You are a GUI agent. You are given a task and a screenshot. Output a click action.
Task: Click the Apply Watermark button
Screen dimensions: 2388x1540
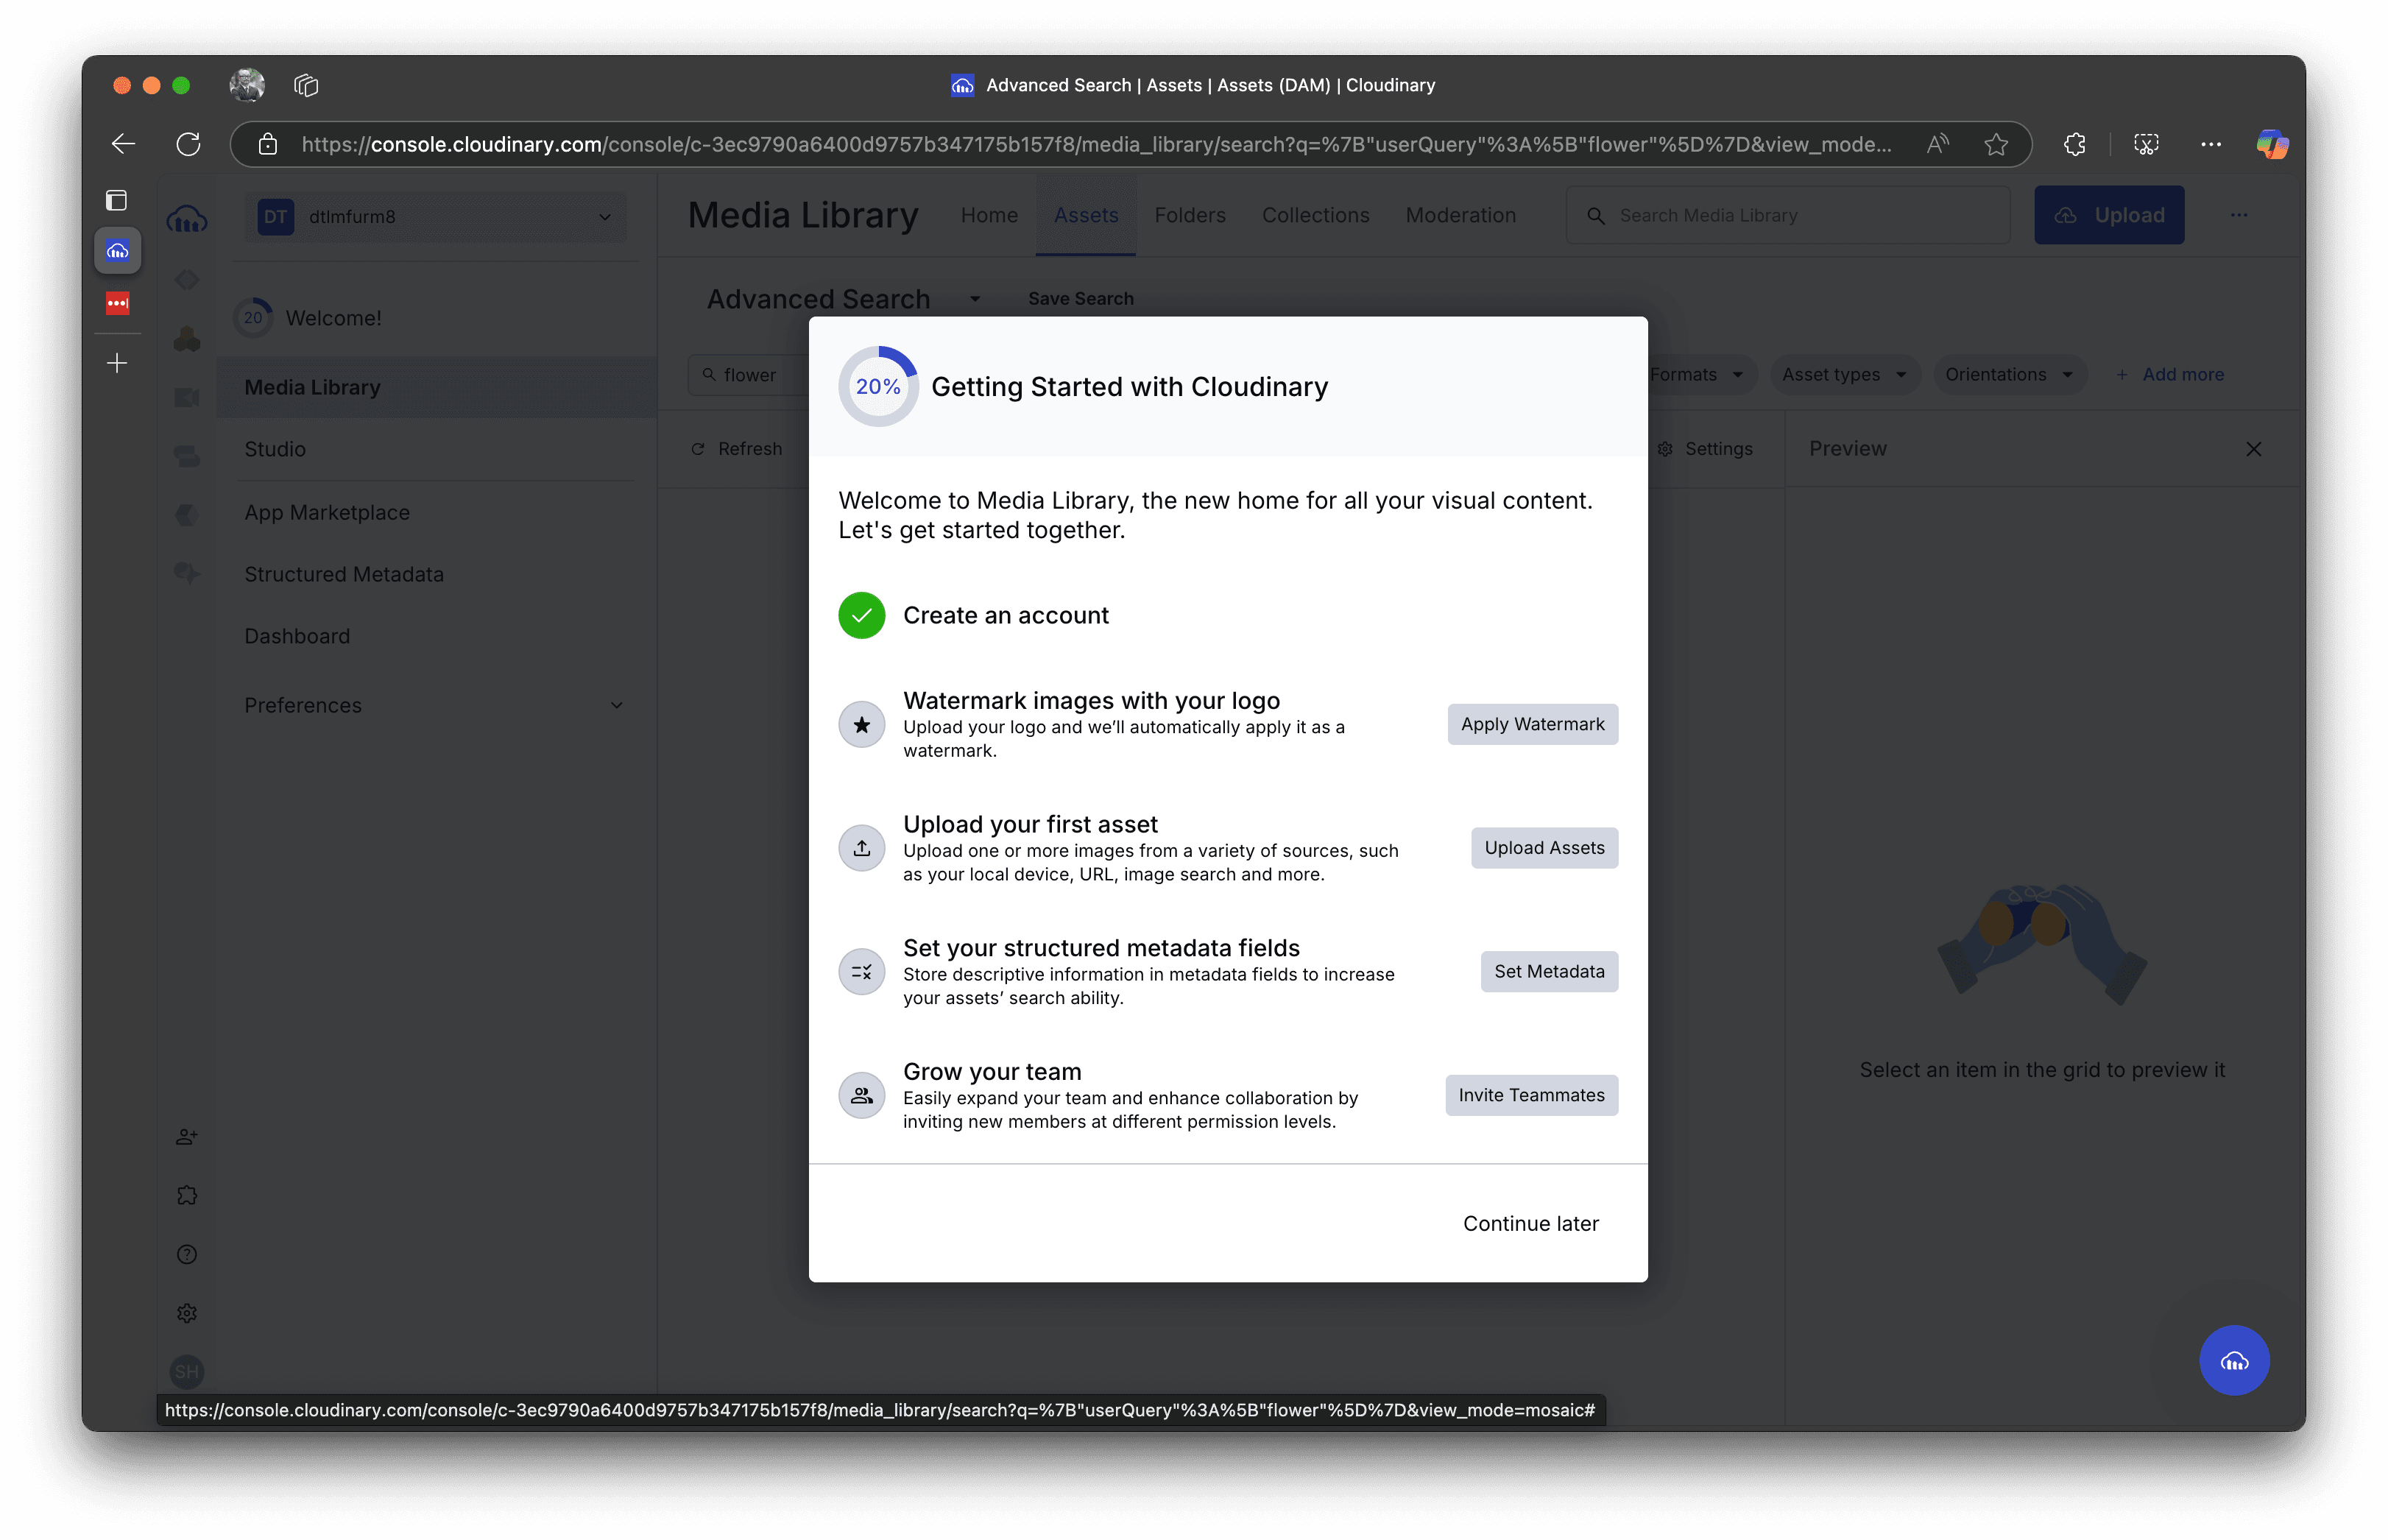click(1531, 724)
